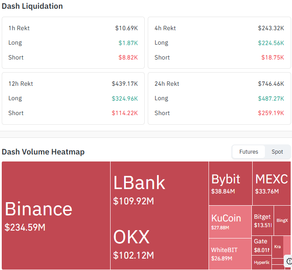Click the Long label in 1h card
This screenshot has width=292, height=270.
click(x=15, y=43)
